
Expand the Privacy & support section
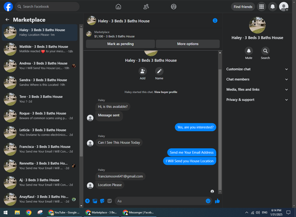tap(257, 100)
